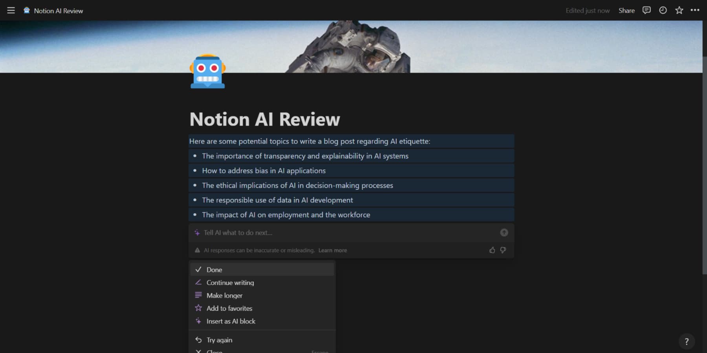The height and width of the screenshot is (353, 707).
Task: Open comments via the speech bubble icon
Action: 647,10
